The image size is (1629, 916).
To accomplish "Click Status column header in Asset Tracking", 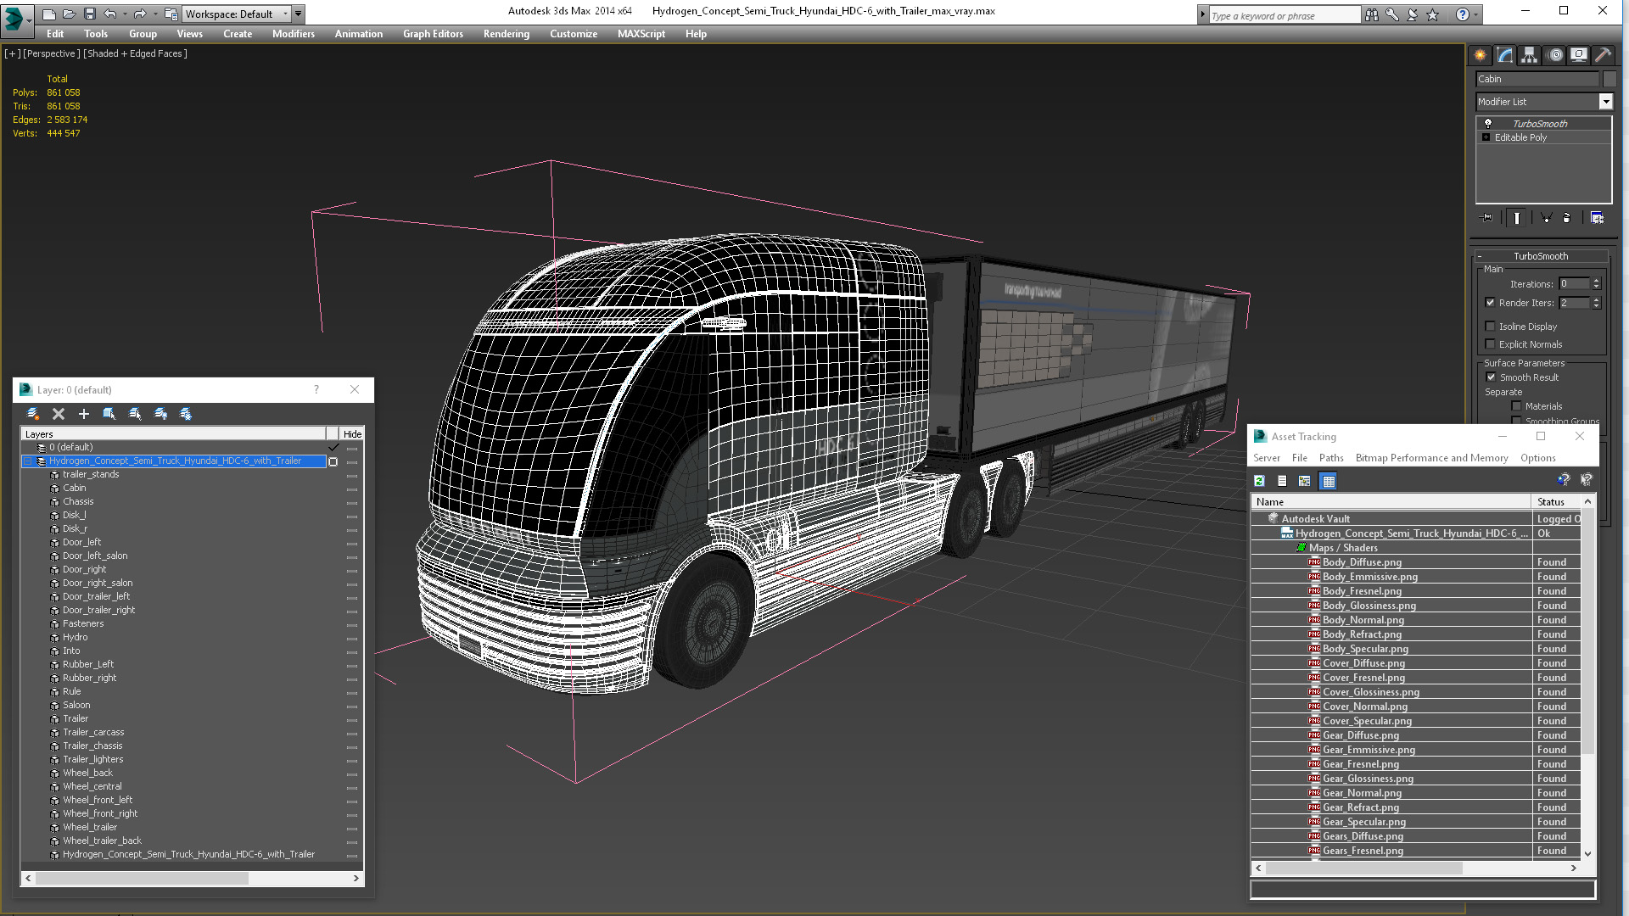I will pyautogui.click(x=1558, y=502).
